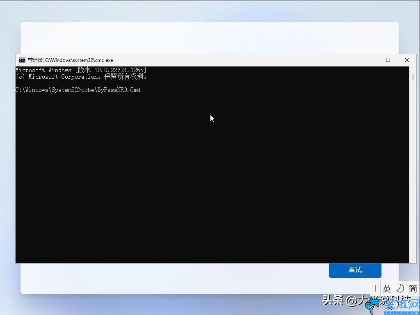Click the title text 管理员: C:\Windows\system32\cmd.exe
The height and width of the screenshot is (315, 420).
coord(71,60)
